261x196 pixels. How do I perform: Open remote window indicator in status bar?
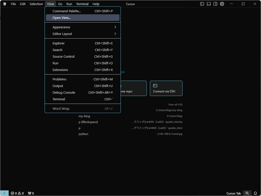click(4, 193)
